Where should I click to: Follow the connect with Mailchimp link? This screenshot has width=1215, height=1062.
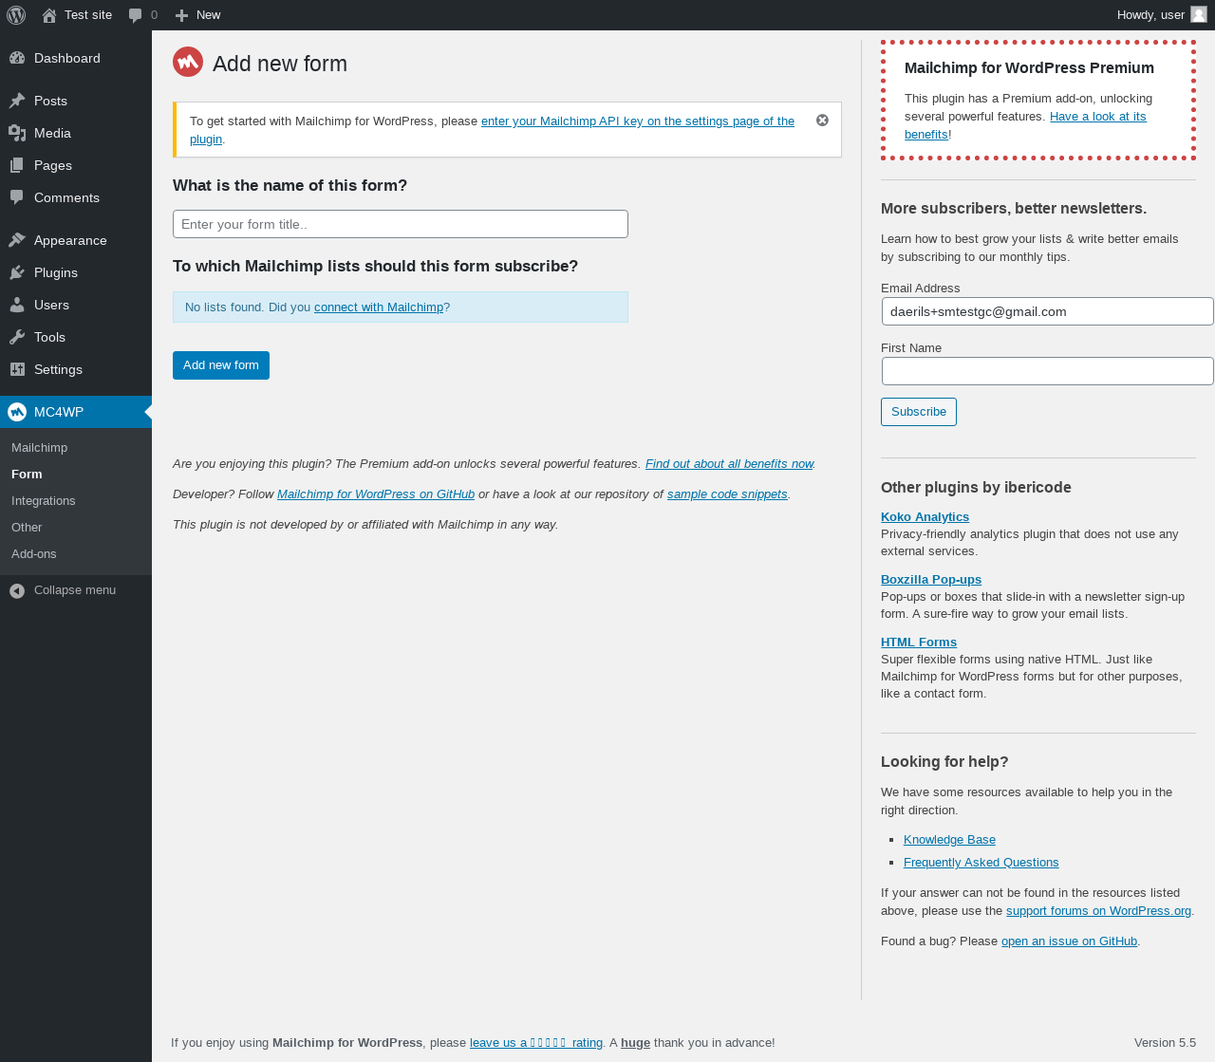coord(379,307)
